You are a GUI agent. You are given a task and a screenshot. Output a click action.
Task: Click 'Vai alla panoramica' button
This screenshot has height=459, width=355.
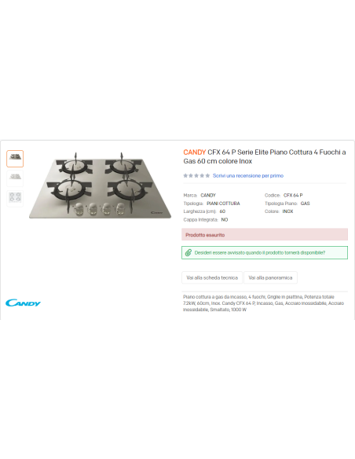click(270, 277)
